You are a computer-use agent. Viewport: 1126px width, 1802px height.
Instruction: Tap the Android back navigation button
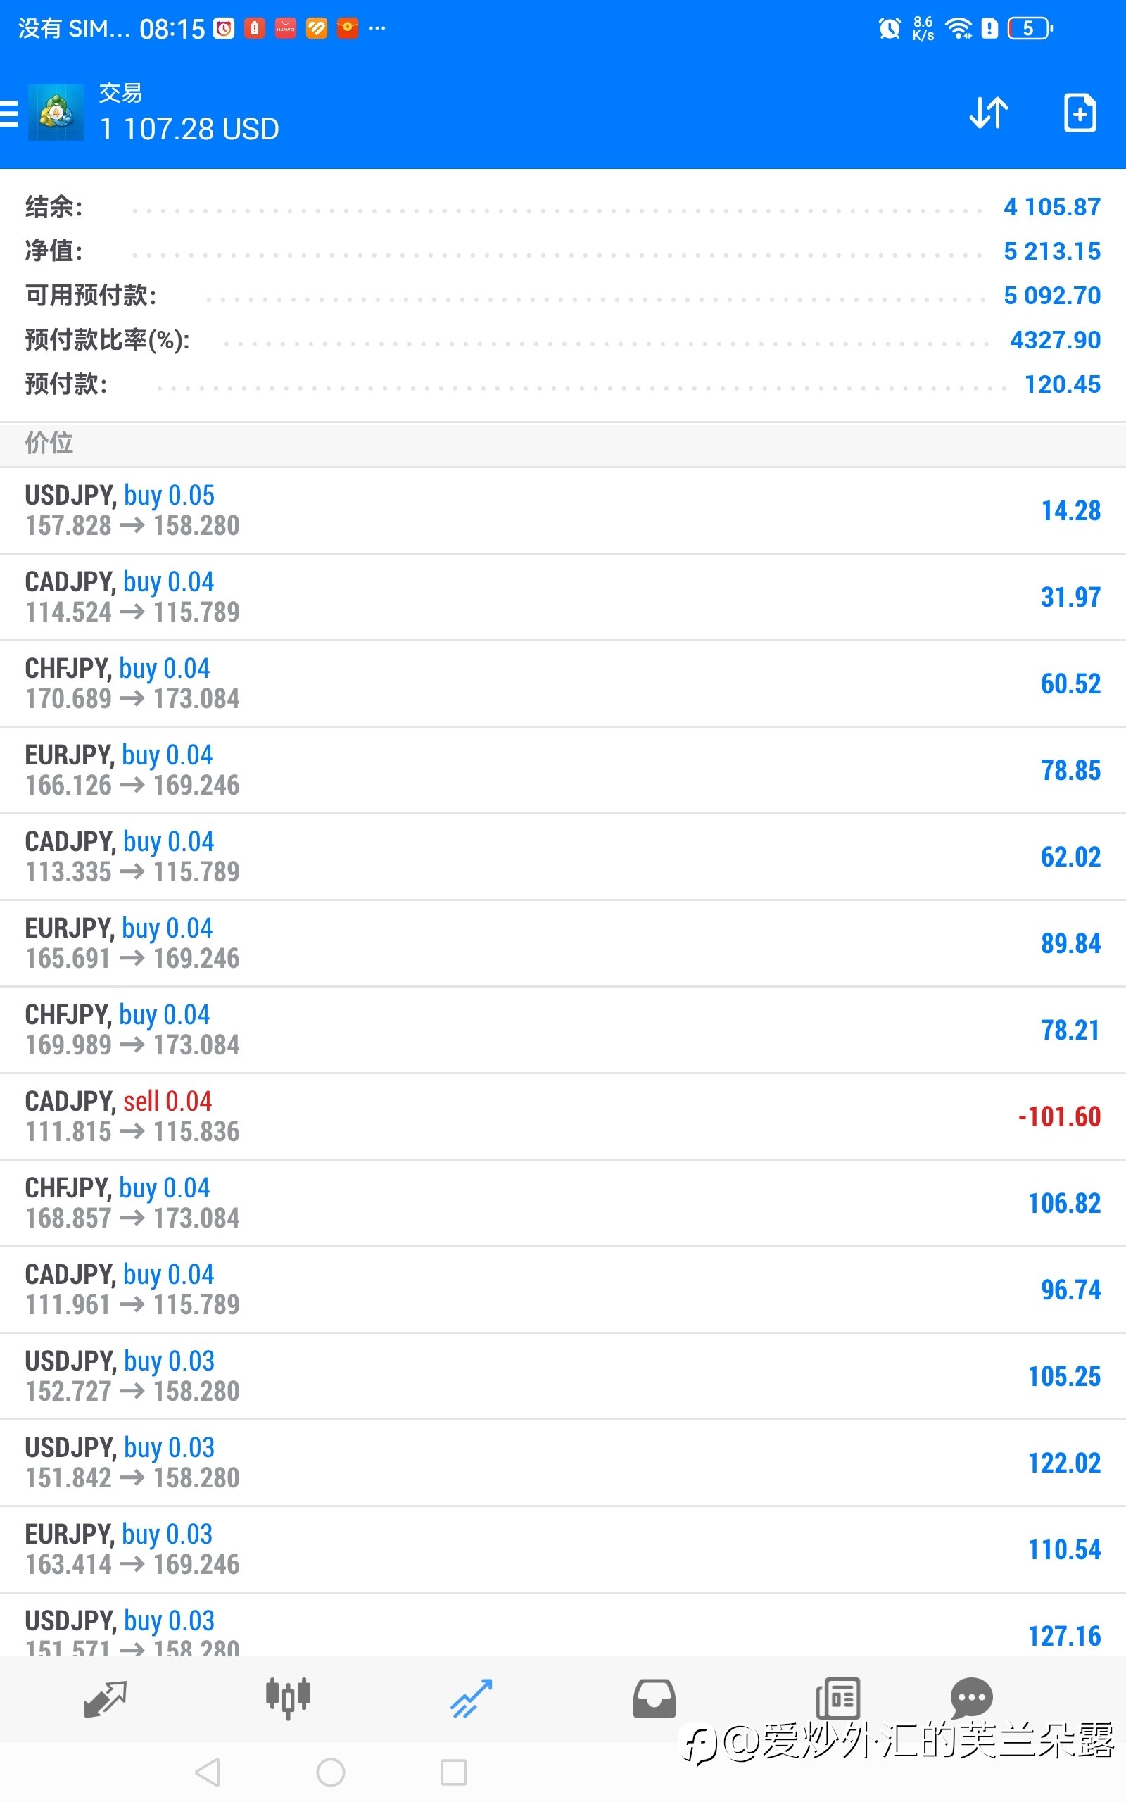tap(208, 1773)
